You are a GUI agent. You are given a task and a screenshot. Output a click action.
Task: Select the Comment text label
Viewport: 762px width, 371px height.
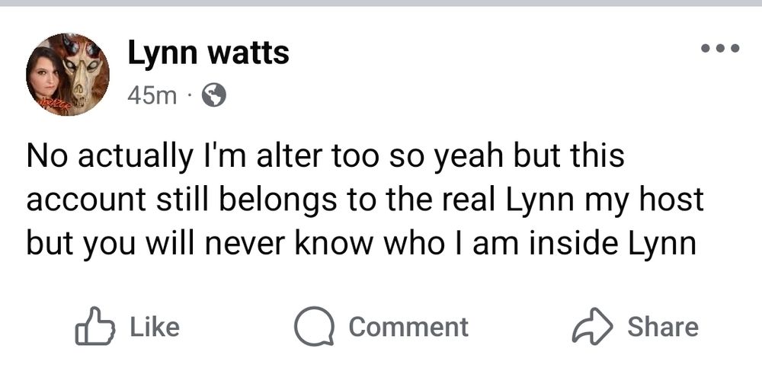click(x=408, y=327)
